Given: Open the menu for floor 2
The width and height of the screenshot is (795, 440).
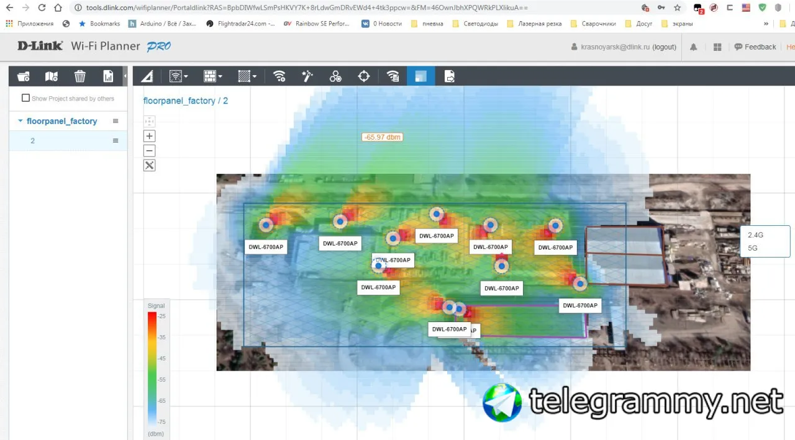Looking at the screenshot, I should (x=115, y=141).
